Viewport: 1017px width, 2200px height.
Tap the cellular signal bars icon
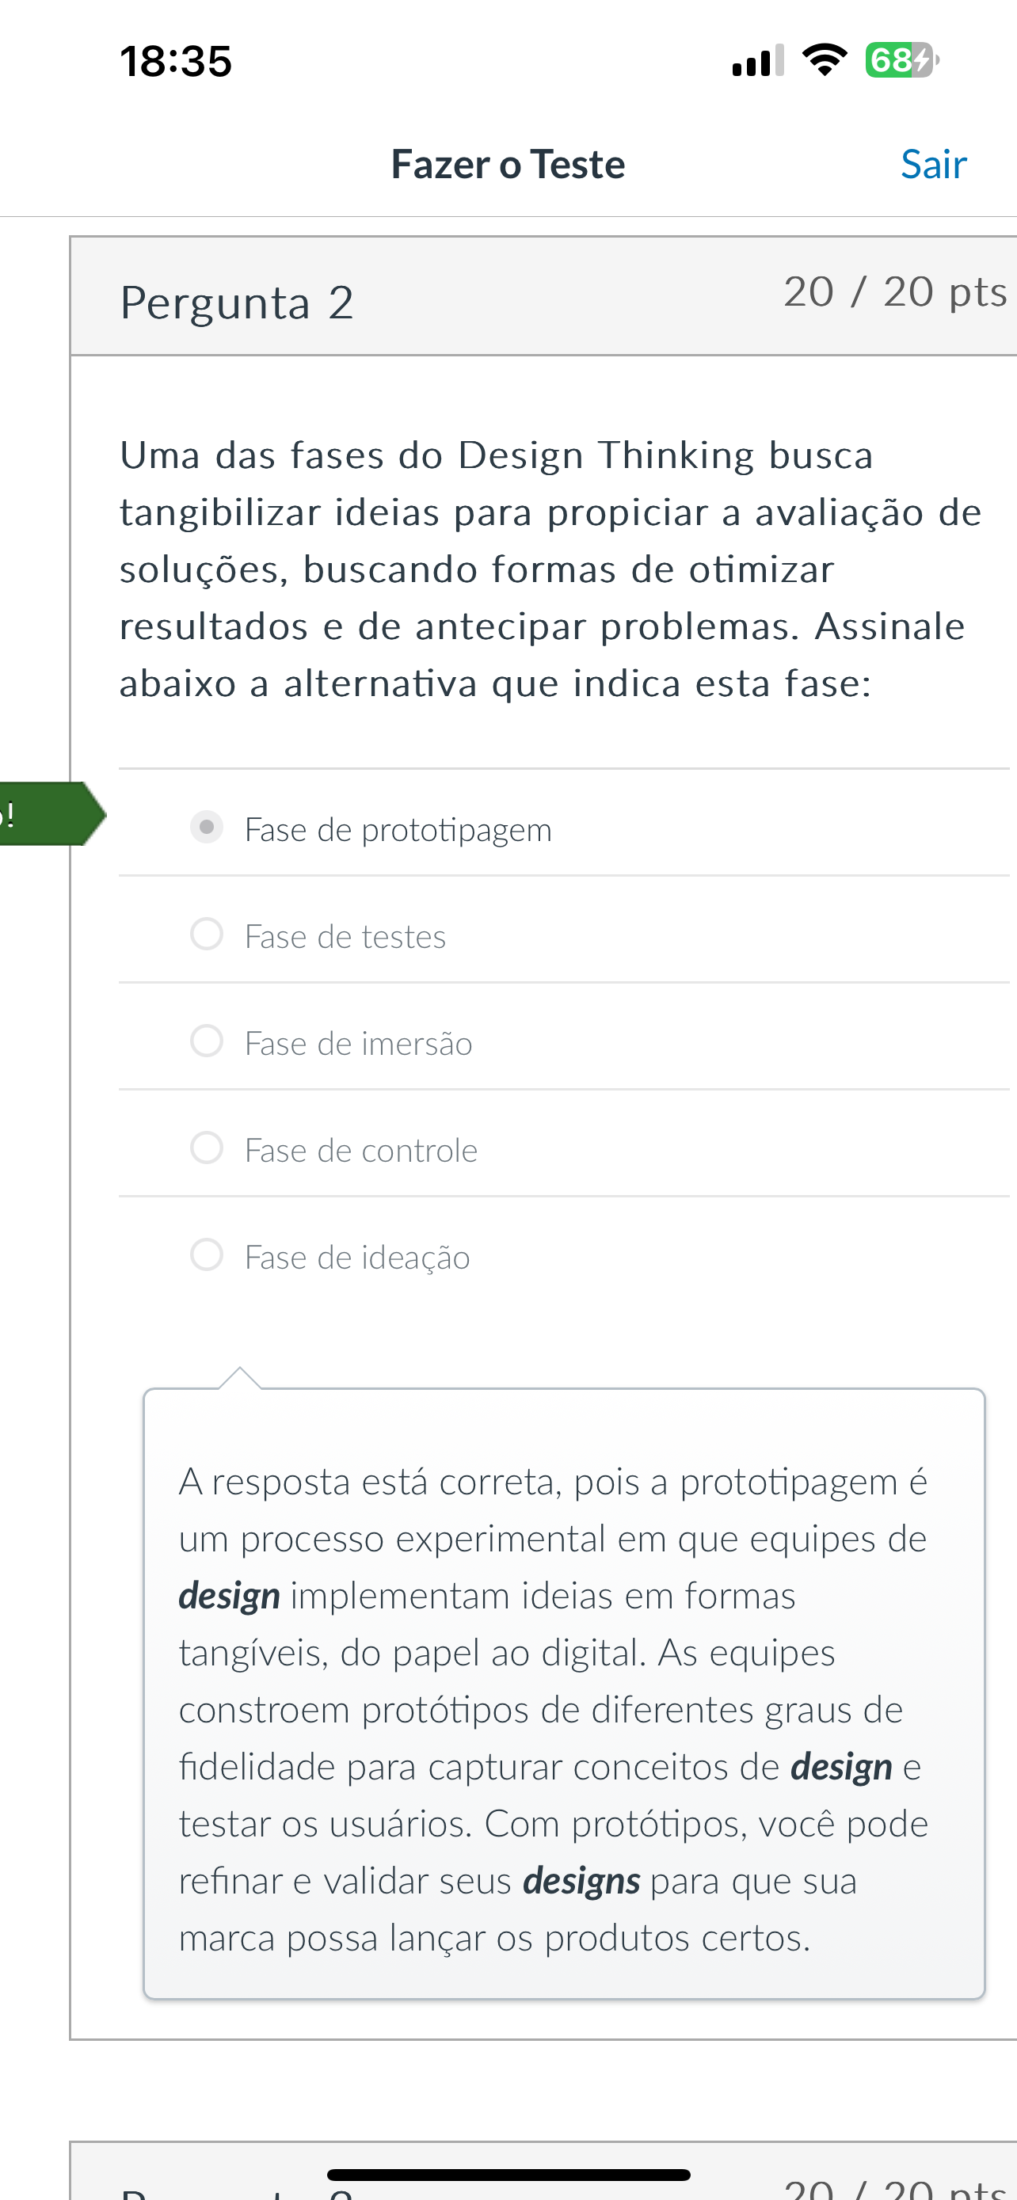click(757, 61)
